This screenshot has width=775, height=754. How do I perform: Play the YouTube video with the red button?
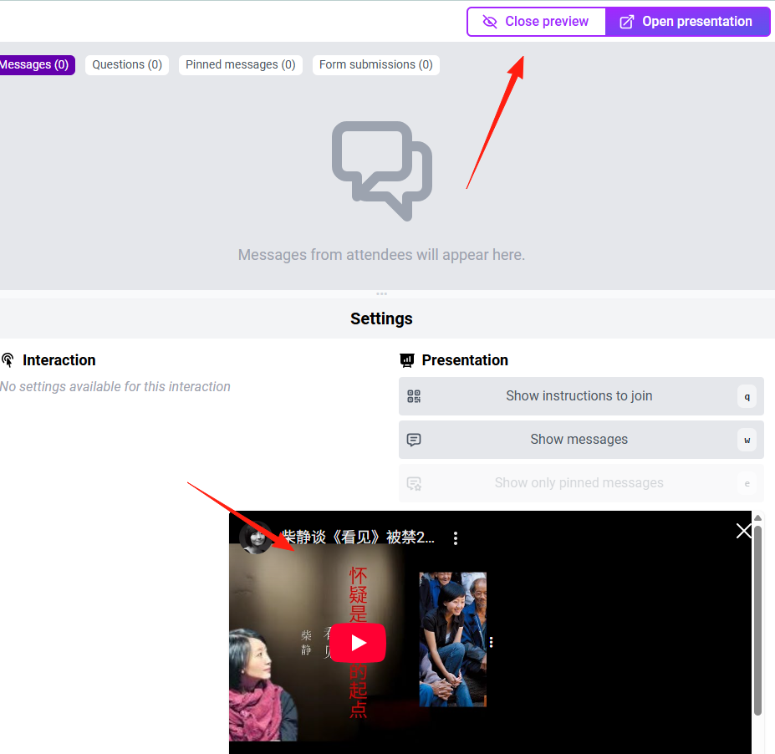click(x=358, y=642)
